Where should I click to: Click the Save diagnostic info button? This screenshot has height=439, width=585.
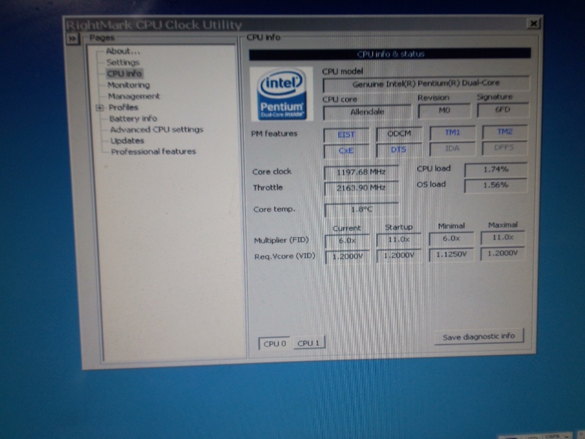pos(479,337)
